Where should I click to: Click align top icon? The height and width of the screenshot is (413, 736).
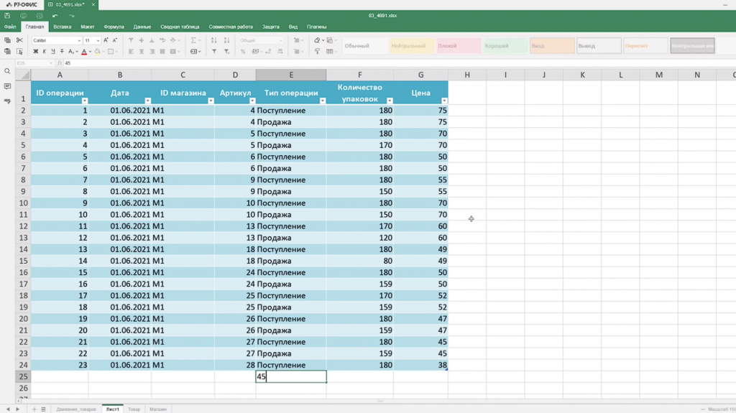(131, 40)
